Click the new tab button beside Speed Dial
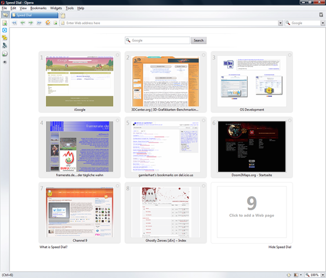 click(x=63, y=16)
